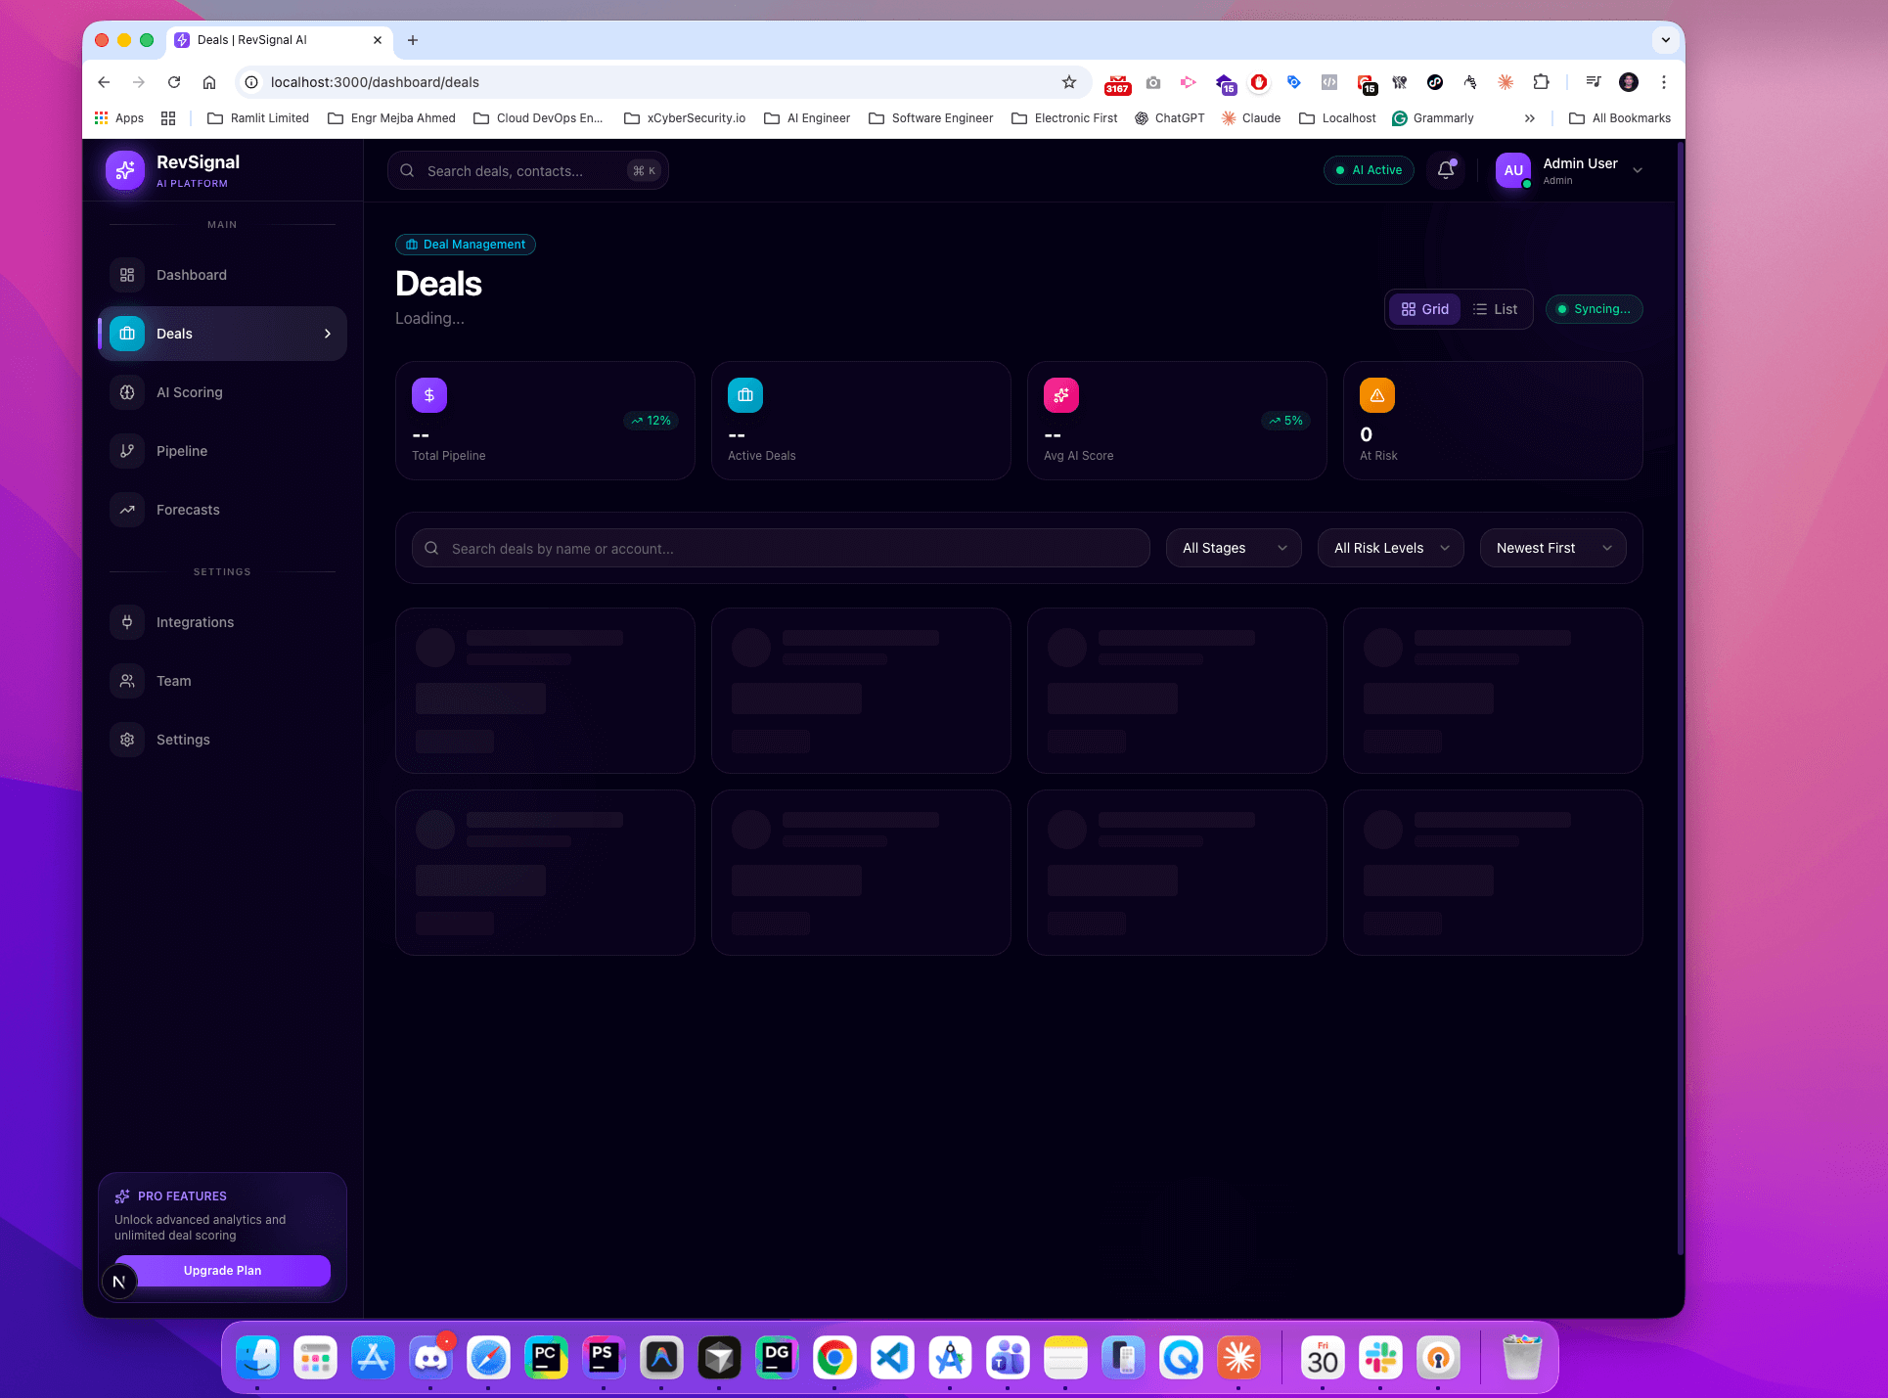Screen dimensions: 1888x1398
Task: Open the Forecasts section
Action: coord(187,510)
